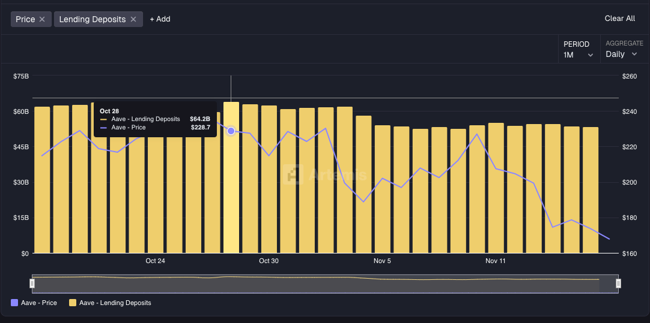Click the Oct 28 price data point

[x=231, y=131]
